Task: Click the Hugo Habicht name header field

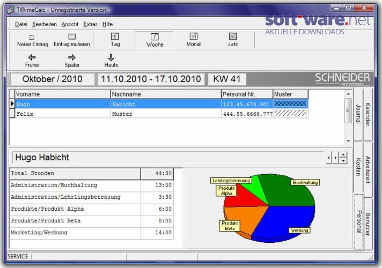Action: pos(168,158)
